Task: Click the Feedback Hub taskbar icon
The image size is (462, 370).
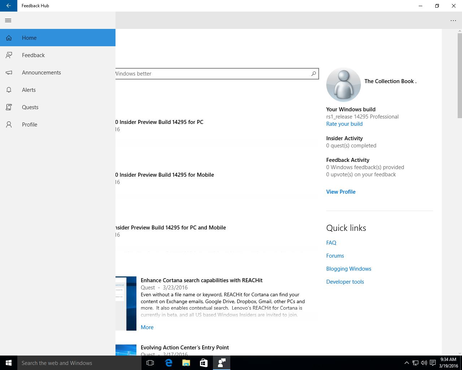Action: [221, 363]
